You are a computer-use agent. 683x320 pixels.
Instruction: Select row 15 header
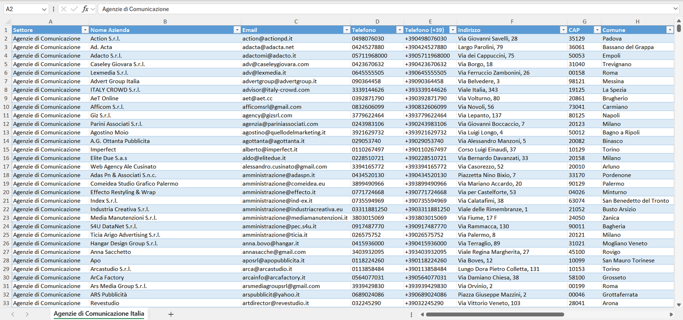6,150
